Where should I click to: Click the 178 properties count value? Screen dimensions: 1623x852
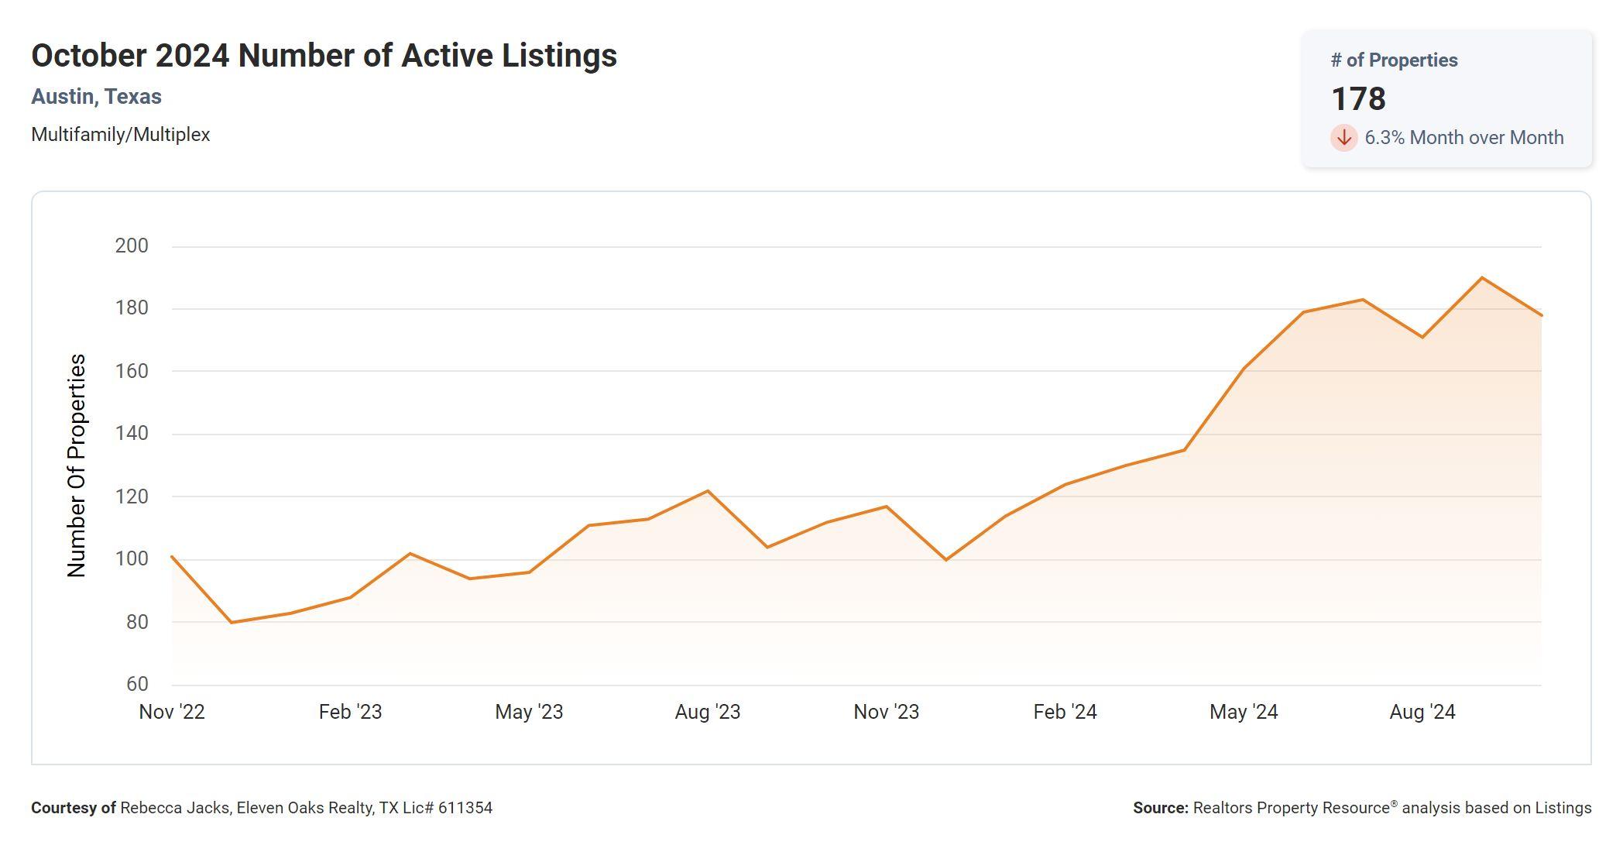(1358, 99)
